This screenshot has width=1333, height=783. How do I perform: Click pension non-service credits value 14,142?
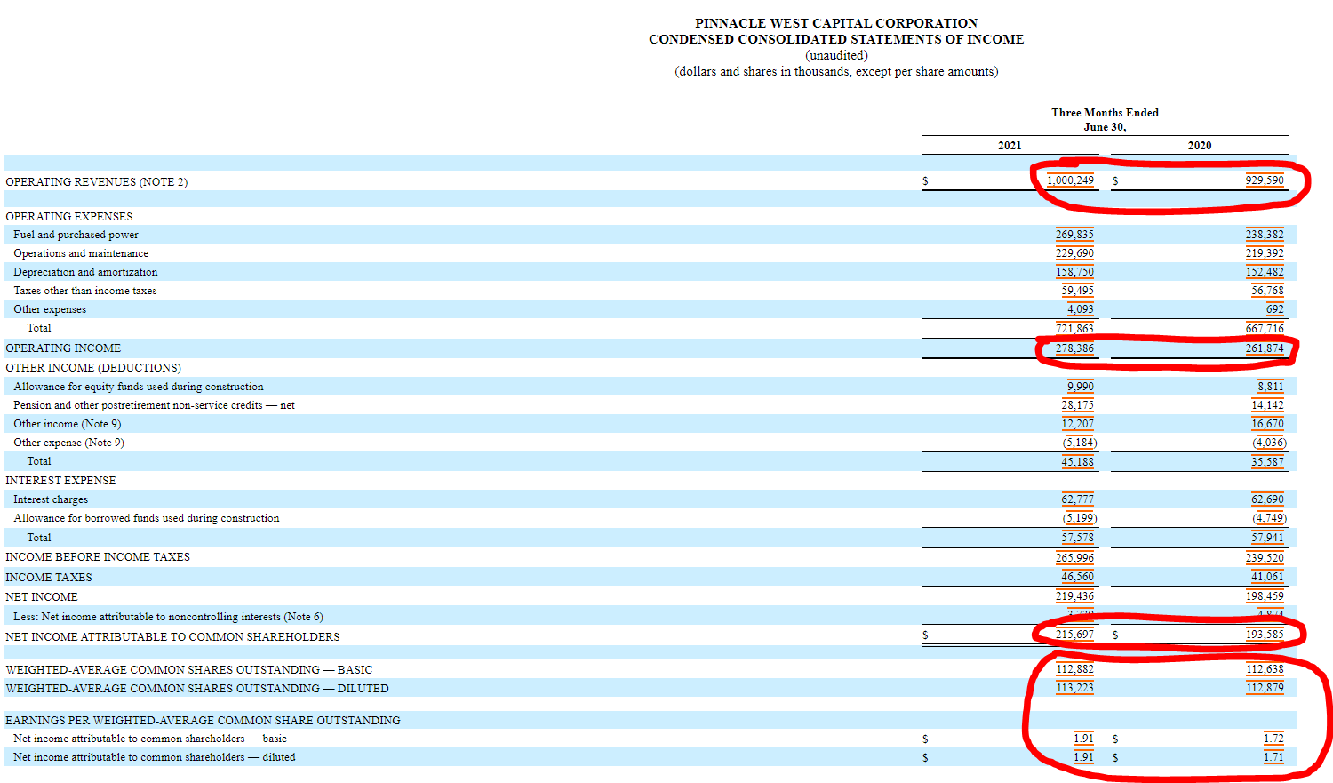pos(1267,405)
